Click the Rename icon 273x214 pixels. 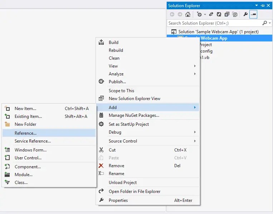(101, 173)
